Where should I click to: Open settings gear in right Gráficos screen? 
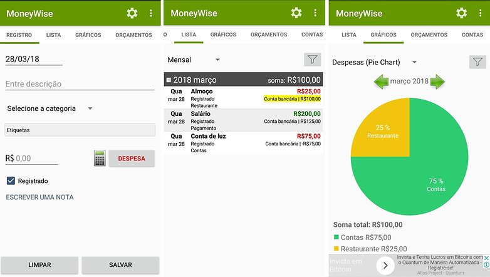(461, 13)
